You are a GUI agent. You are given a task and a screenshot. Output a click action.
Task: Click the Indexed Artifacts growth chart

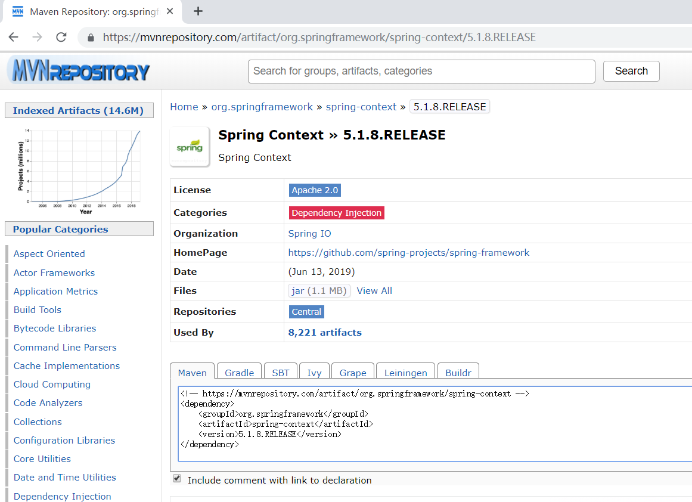pyautogui.click(x=79, y=171)
